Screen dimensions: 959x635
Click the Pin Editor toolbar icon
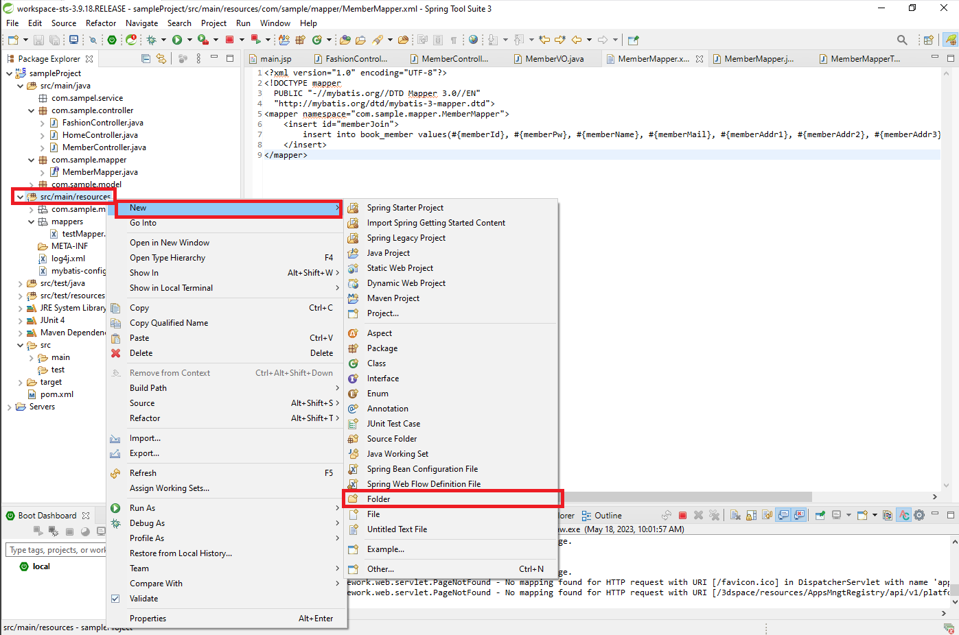click(x=633, y=40)
